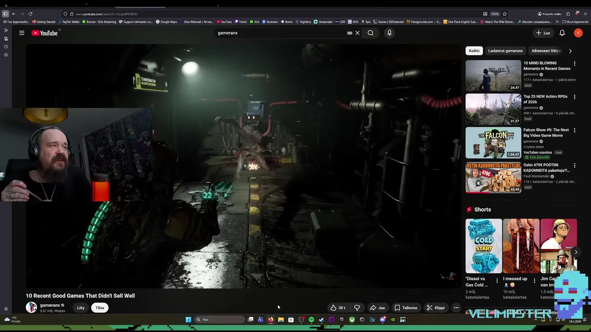
Task: Click inside the YouTube search field
Action: 282,33
